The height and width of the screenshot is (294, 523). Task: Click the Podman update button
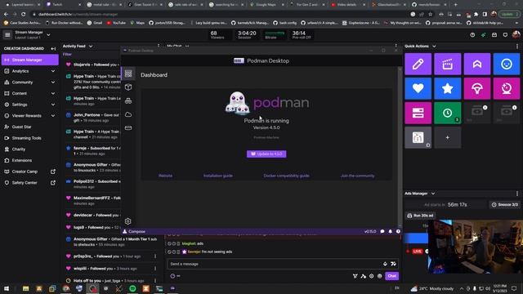pyautogui.click(x=266, y=154)
